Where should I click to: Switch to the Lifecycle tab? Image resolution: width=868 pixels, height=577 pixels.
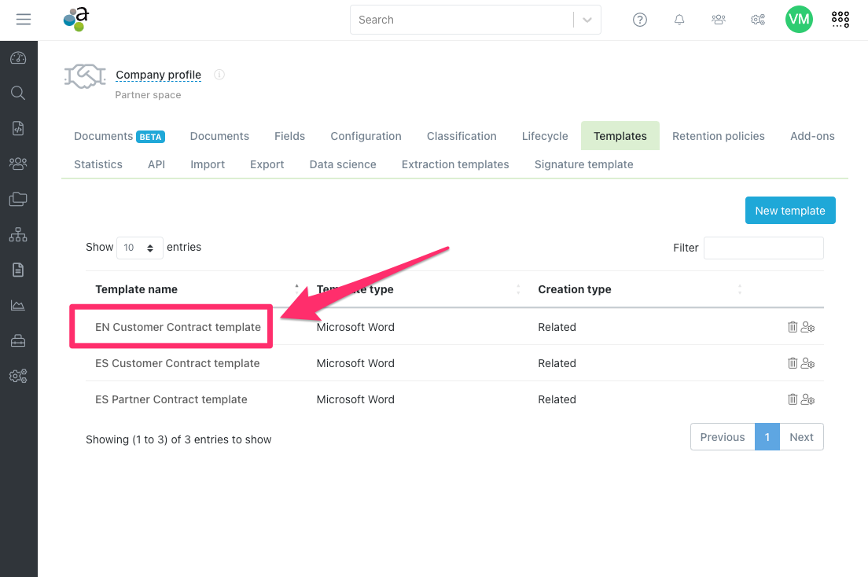545,136
